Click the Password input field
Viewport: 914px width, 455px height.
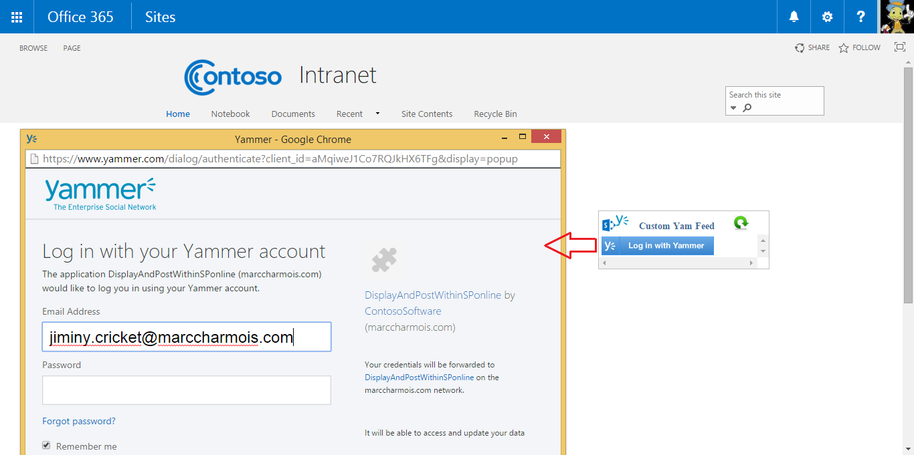tap(187, 390)
